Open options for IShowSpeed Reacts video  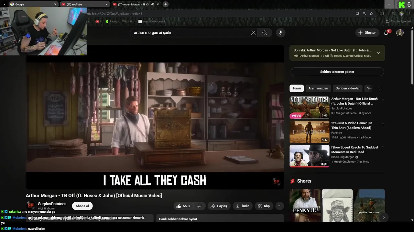click(x=383, y=148)
